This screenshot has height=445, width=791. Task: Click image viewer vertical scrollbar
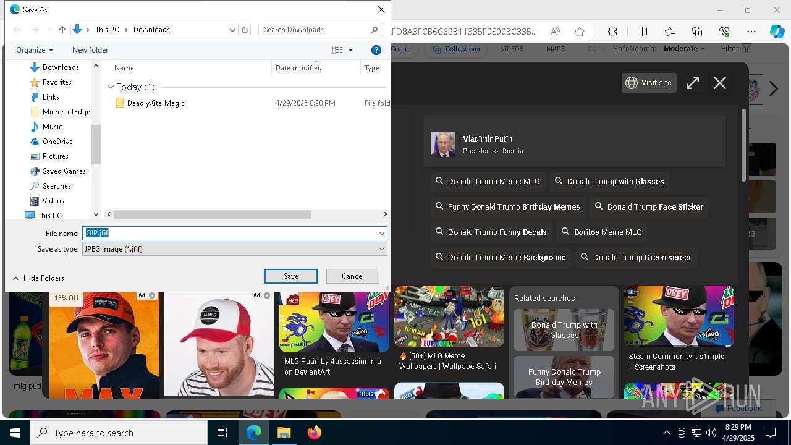pyautogui.click(x=743, y=145)
